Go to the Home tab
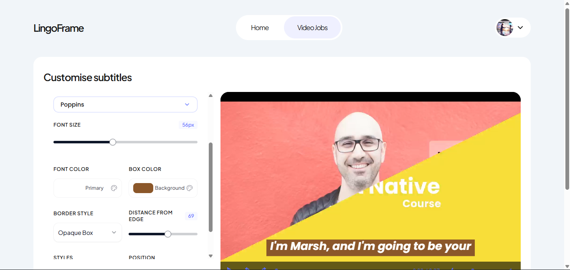This screenshot has height=270, width=570. click(x=260, y=28)
